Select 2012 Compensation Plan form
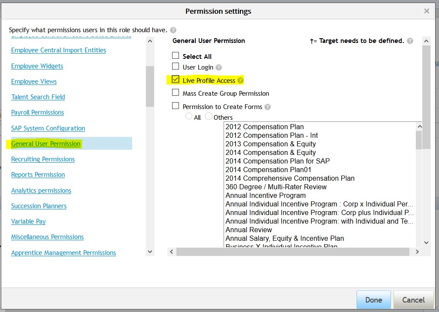Viewport: 439px width, 312px height. (x=265, y=127)
